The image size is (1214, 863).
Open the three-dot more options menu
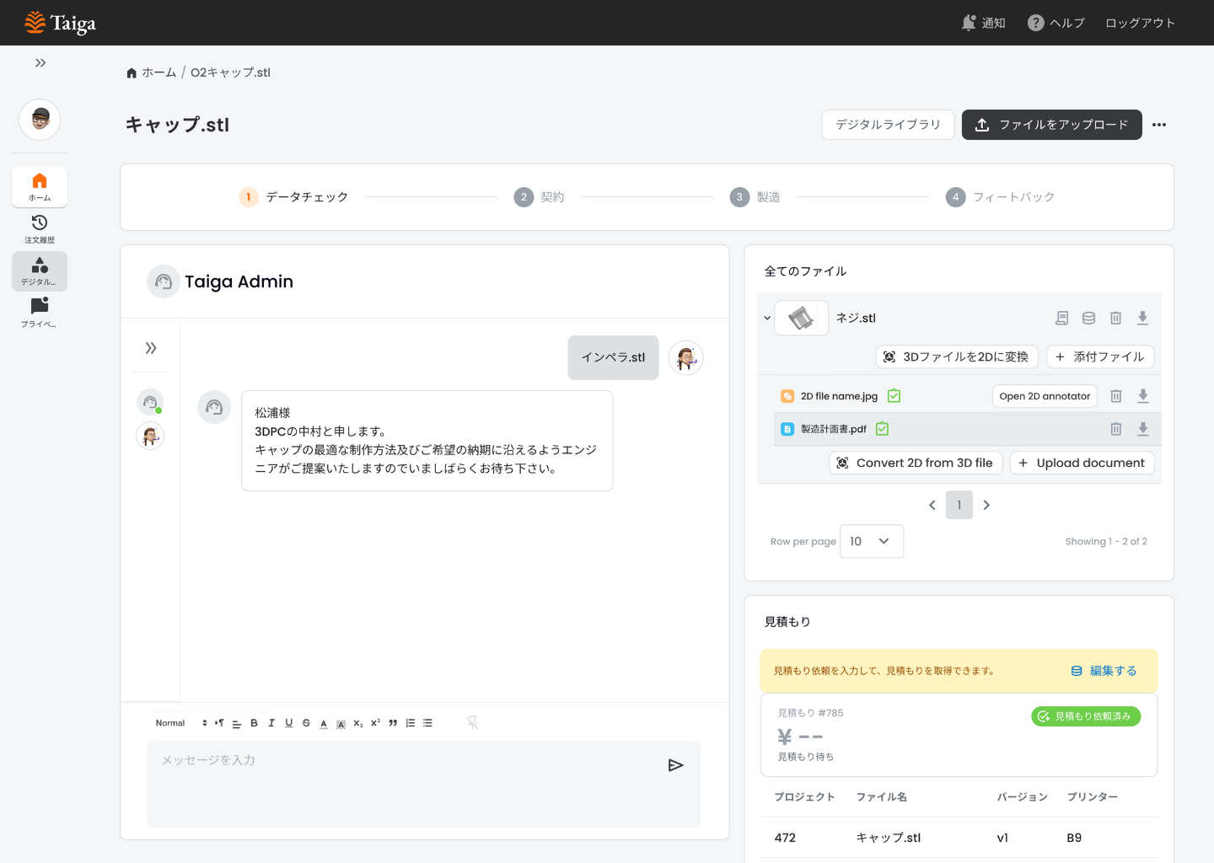click(1159, 125)
